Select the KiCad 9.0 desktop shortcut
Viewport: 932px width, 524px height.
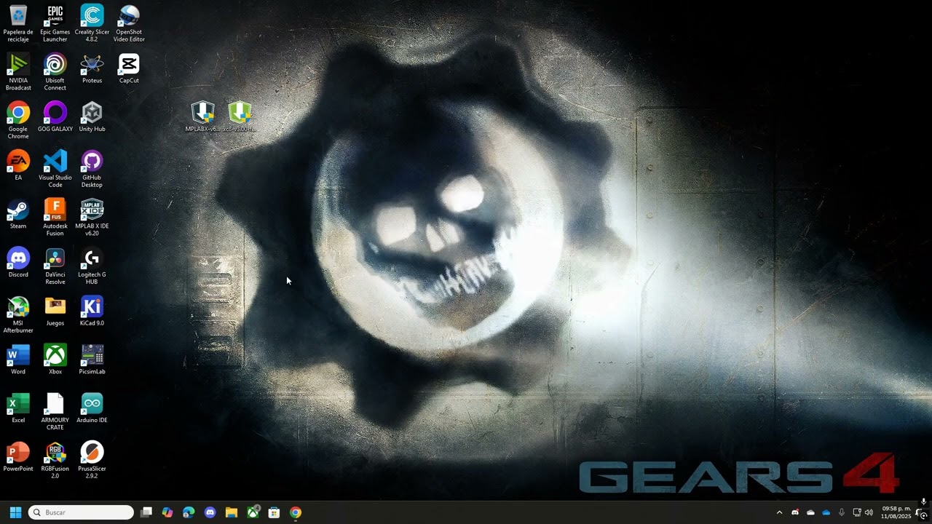92,311
